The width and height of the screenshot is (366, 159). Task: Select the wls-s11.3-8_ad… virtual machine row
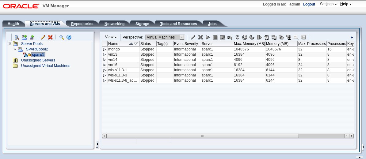[228, 80]
